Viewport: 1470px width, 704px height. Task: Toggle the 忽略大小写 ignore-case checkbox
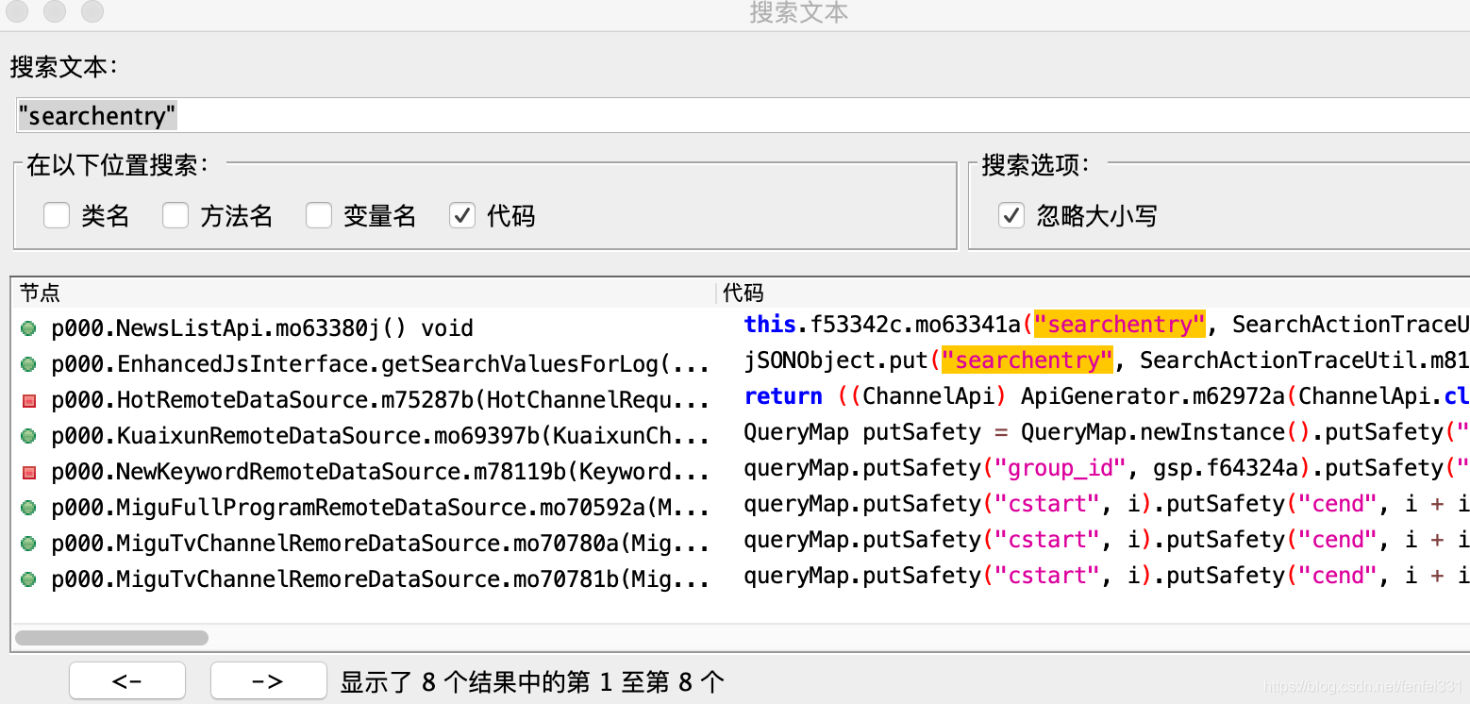click(1011, 216)
